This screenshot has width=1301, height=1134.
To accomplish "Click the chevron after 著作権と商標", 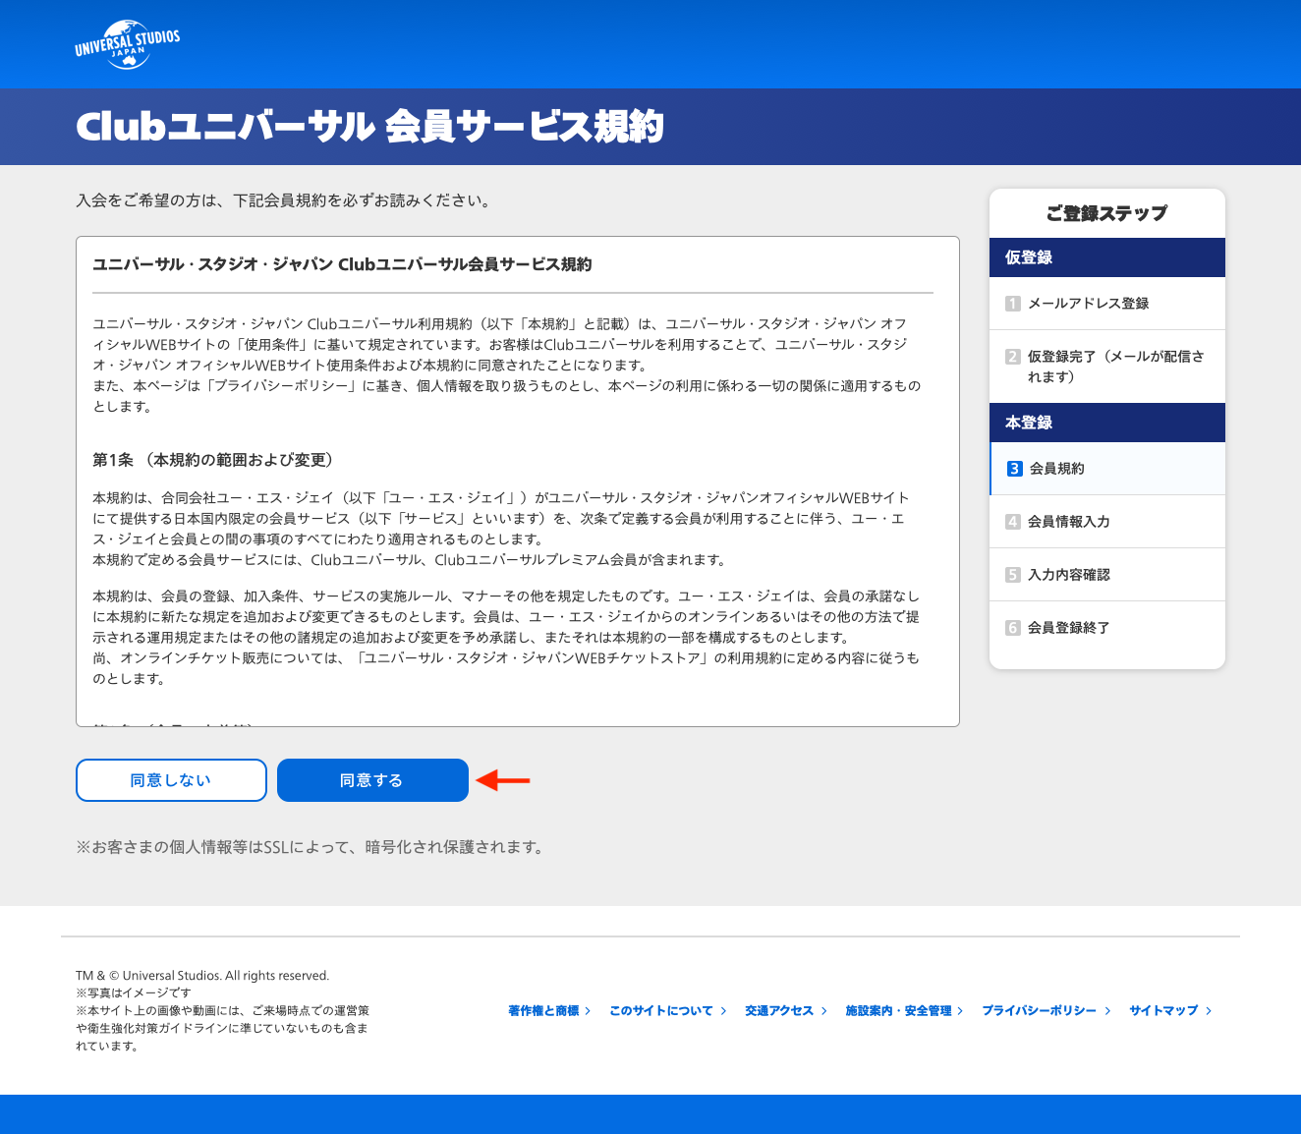I will (x=588, y=1010).
